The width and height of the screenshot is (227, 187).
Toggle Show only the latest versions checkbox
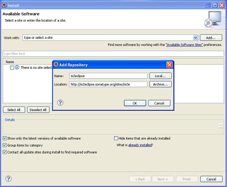(5, 138)
